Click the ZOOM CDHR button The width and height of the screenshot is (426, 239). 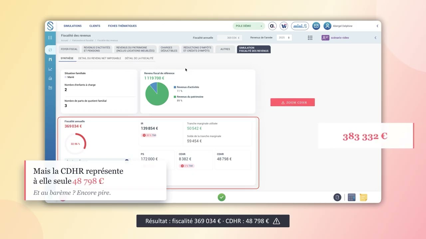pos(293,103)
